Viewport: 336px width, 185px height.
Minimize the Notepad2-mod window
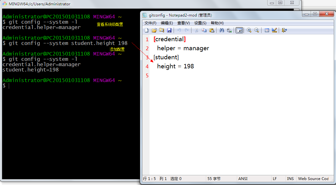click(x=307, y=14)
